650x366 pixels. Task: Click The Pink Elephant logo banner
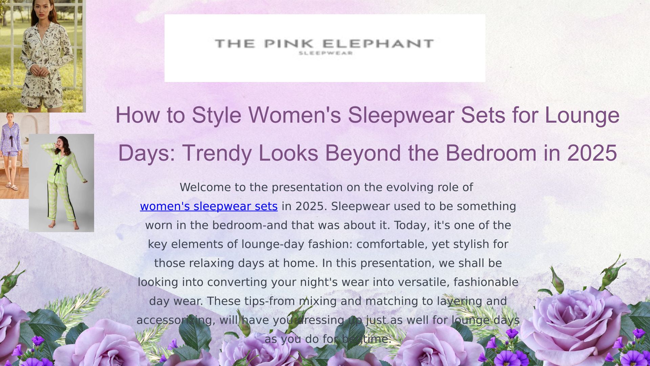coord(325,48)
